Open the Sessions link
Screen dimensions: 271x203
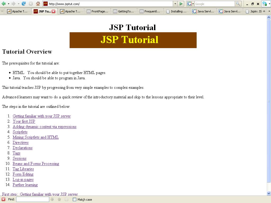pyautogui.click(x=20, y=159)
